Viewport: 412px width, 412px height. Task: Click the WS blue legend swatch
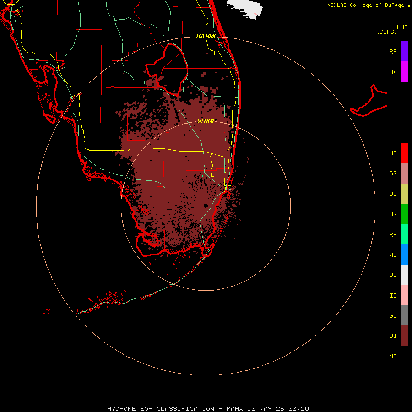click(x=404, y=255)
